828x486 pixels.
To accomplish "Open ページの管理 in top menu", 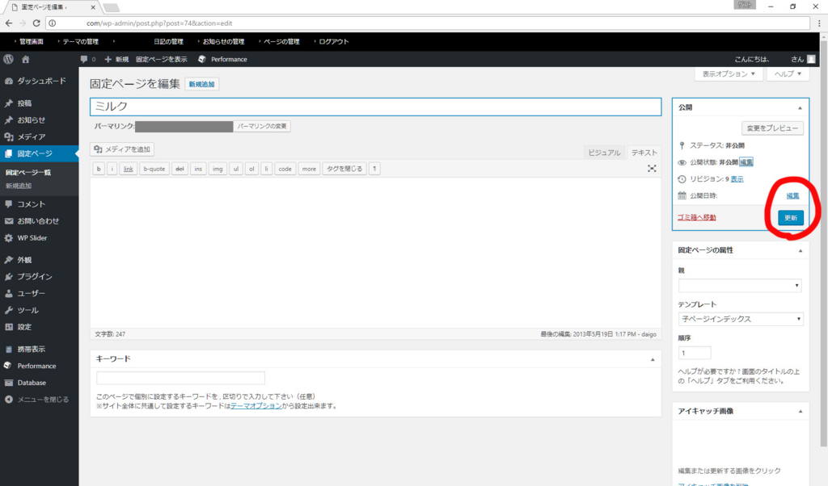I will [281, 42].
